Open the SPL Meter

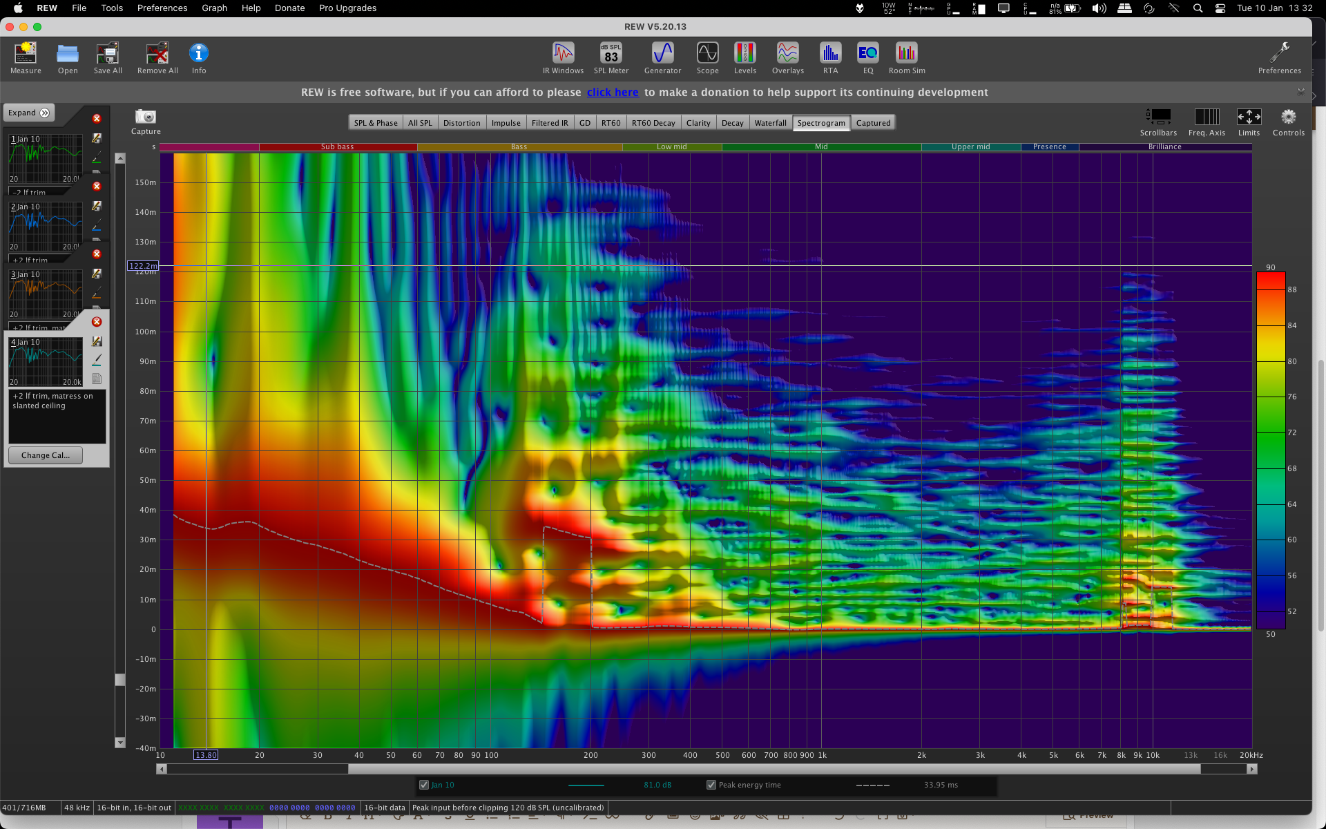611,58
